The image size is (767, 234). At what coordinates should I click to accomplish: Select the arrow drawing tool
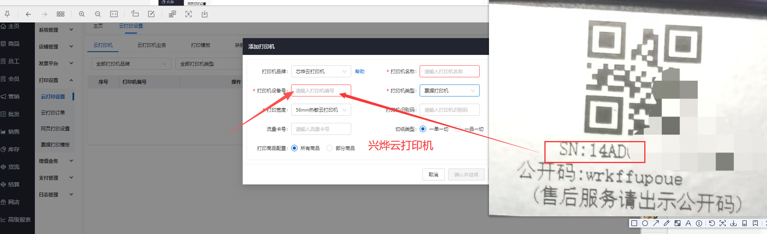[656, 223]
